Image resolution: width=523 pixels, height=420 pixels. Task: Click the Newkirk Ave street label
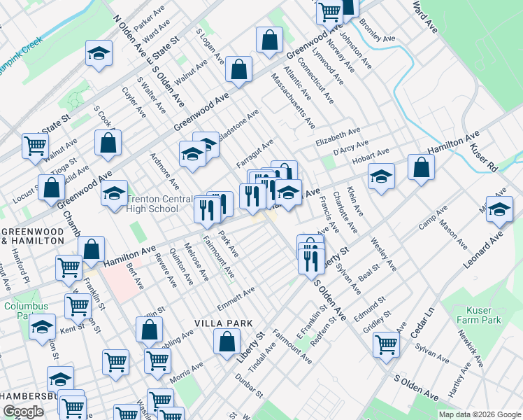471,348
